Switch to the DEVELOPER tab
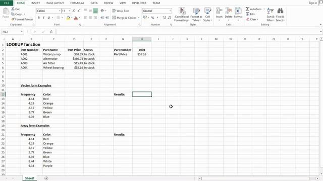Image resolution: width=323 pixels, height=181 pixels. (139, 3)
